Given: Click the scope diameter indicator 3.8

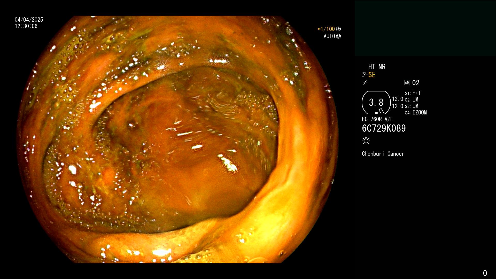Looking at the screenshot, I should coord(376,103).
